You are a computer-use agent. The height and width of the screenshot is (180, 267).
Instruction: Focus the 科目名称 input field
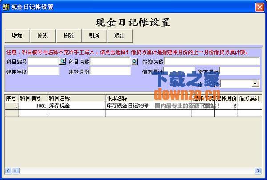click(110, 61)
